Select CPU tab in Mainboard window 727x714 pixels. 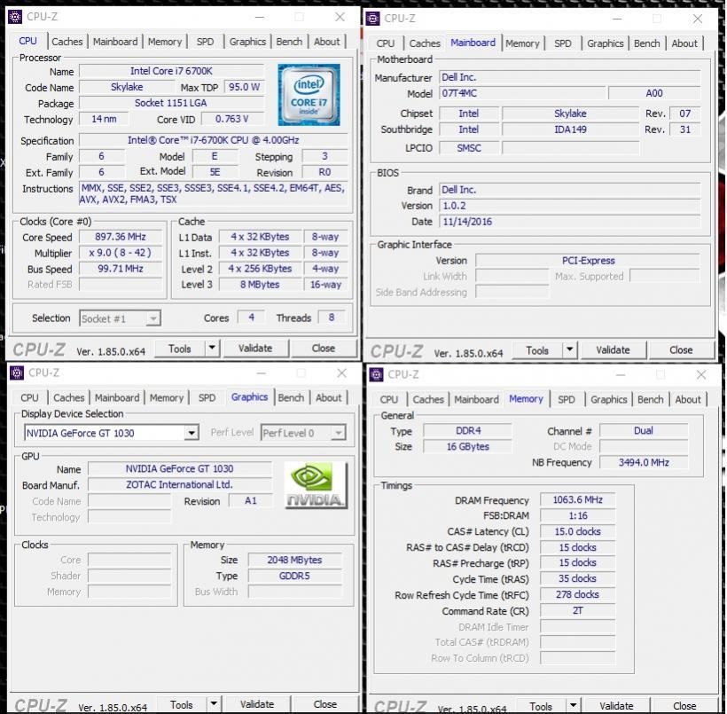[386, 43]
